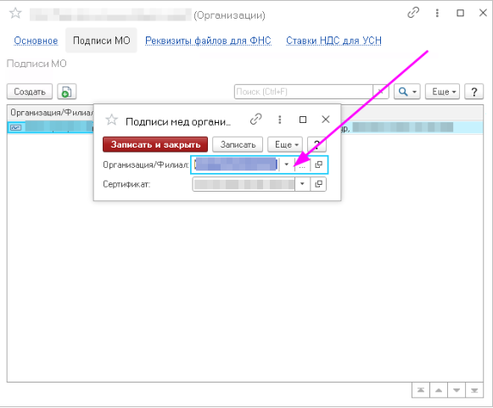This screenshot has width=493, height=408.
Task: Click the Сертификат field
Action: click(x=244, y=184)
